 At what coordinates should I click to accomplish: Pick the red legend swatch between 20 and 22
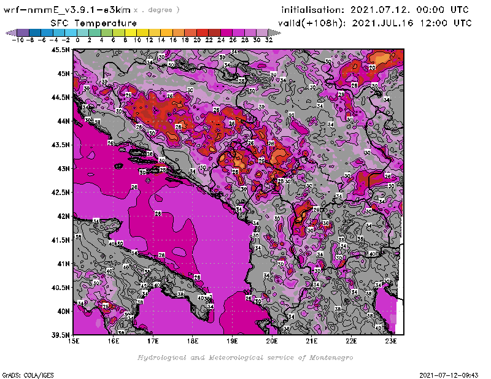click(x=203, y=33)
